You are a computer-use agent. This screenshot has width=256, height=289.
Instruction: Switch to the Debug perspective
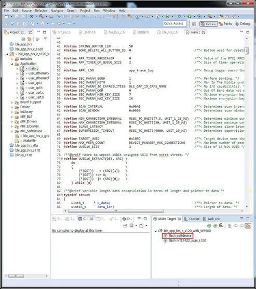pos(242,24)
